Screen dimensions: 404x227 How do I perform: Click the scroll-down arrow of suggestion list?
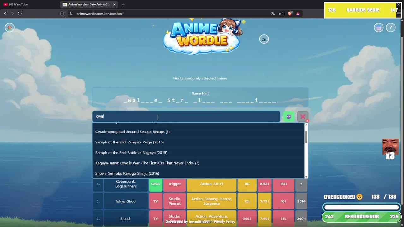(x=306, y=177)
